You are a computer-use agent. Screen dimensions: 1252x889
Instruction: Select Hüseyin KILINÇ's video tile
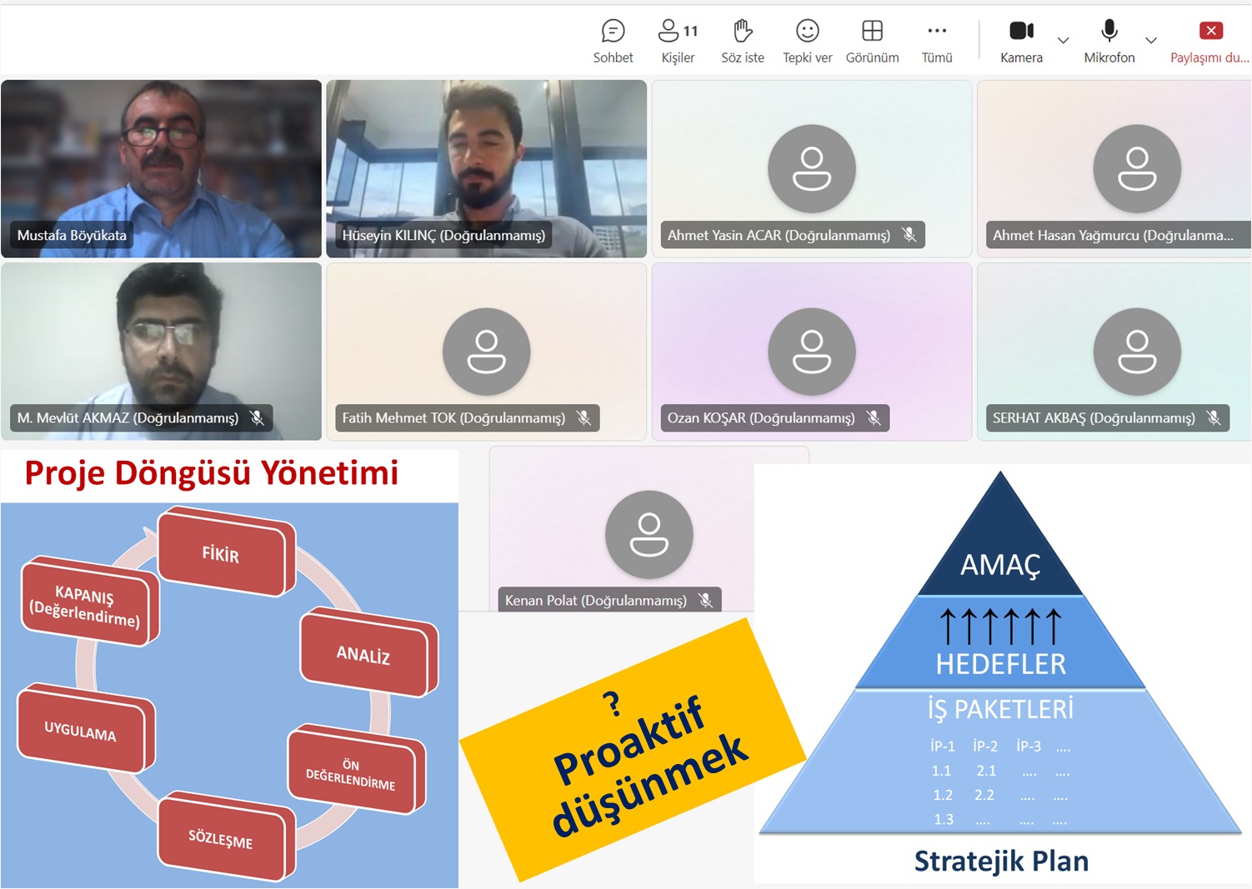486,167
